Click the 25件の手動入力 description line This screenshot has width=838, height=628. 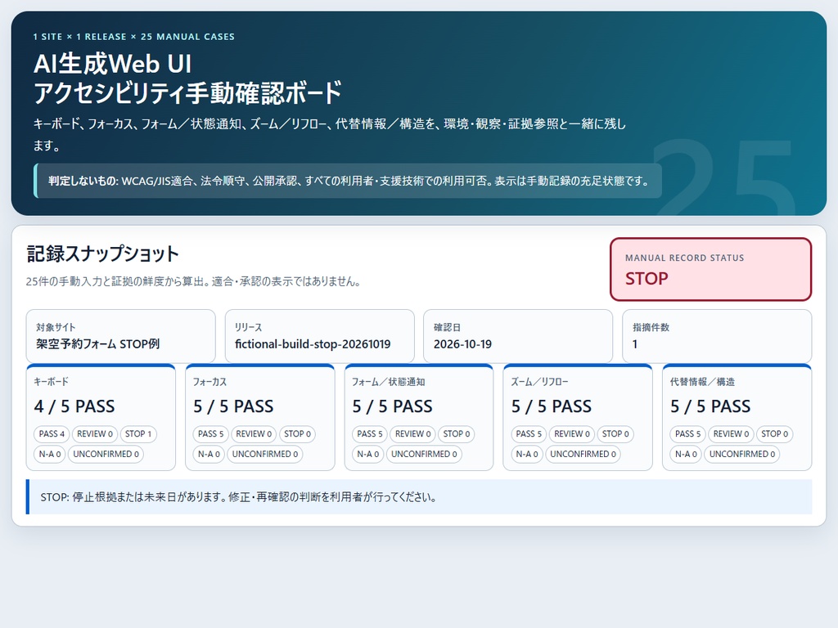pos(193,281)
